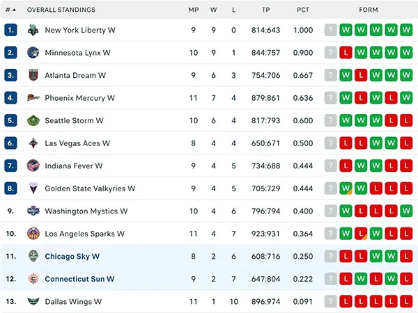Click the red L form badge for Minnesota Lynx
Viewport: 418px width, 313px height.
(346, 53)
